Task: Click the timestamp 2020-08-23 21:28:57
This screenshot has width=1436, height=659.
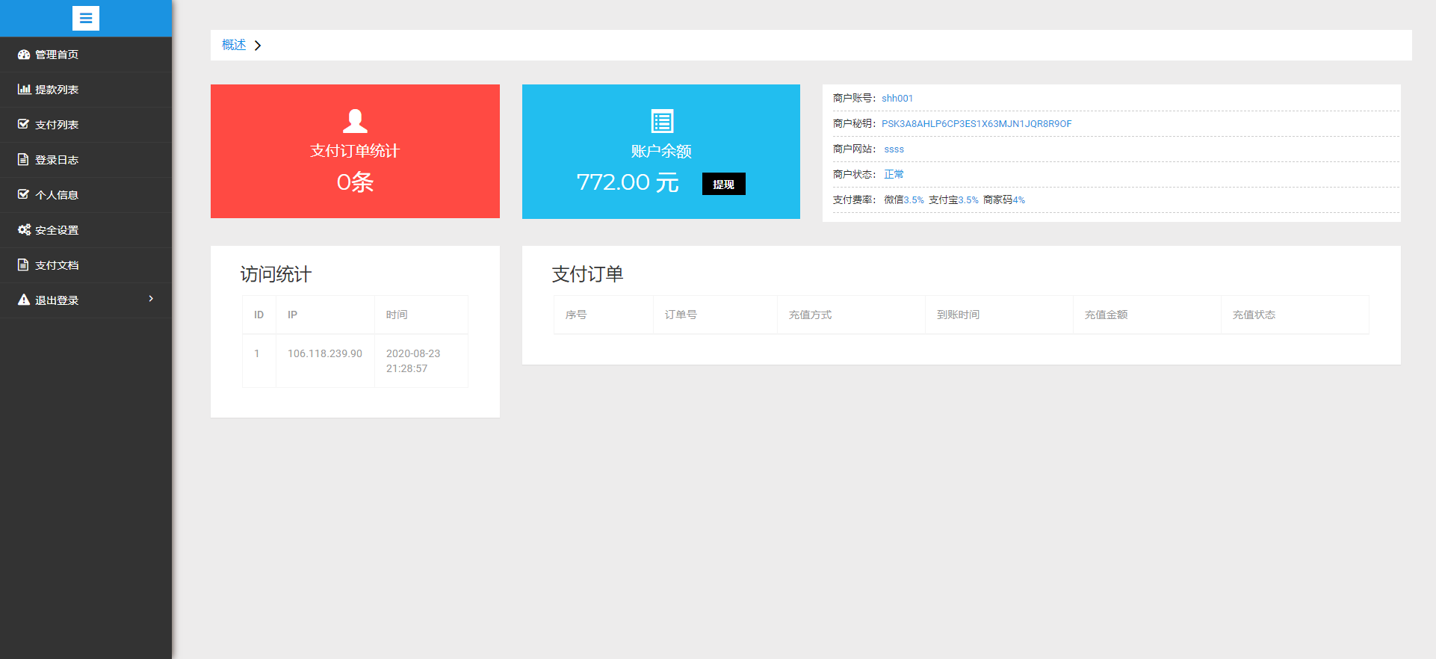Action: point(413,361)
